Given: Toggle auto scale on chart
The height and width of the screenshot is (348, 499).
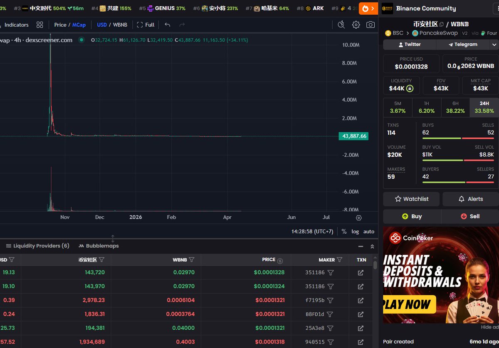Looking at the screenshot, I should 368,232.
